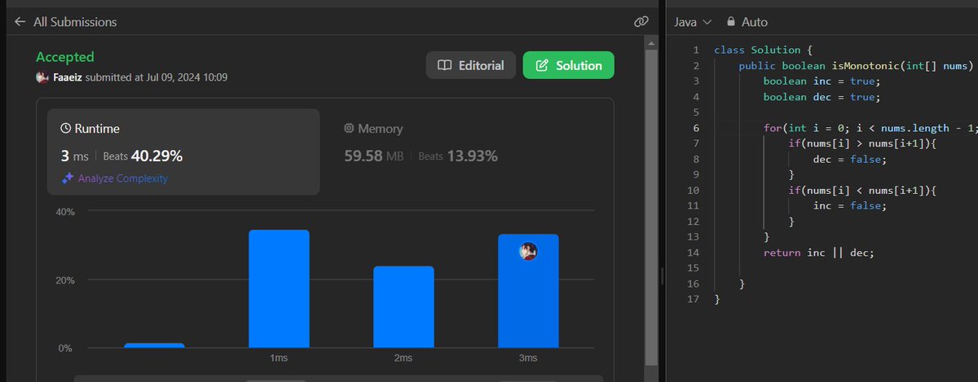Open the Editorial page

[471, 65]
